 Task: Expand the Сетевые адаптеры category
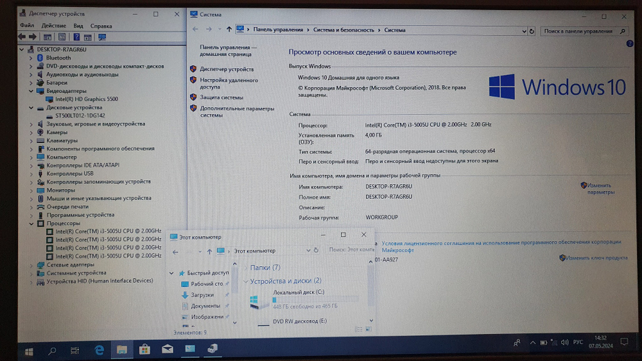pos(31,265)
